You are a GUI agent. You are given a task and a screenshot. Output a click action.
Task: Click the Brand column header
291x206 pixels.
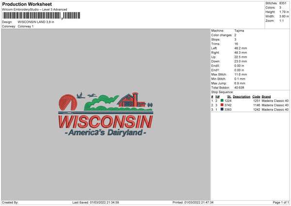[x=266, y=97]
